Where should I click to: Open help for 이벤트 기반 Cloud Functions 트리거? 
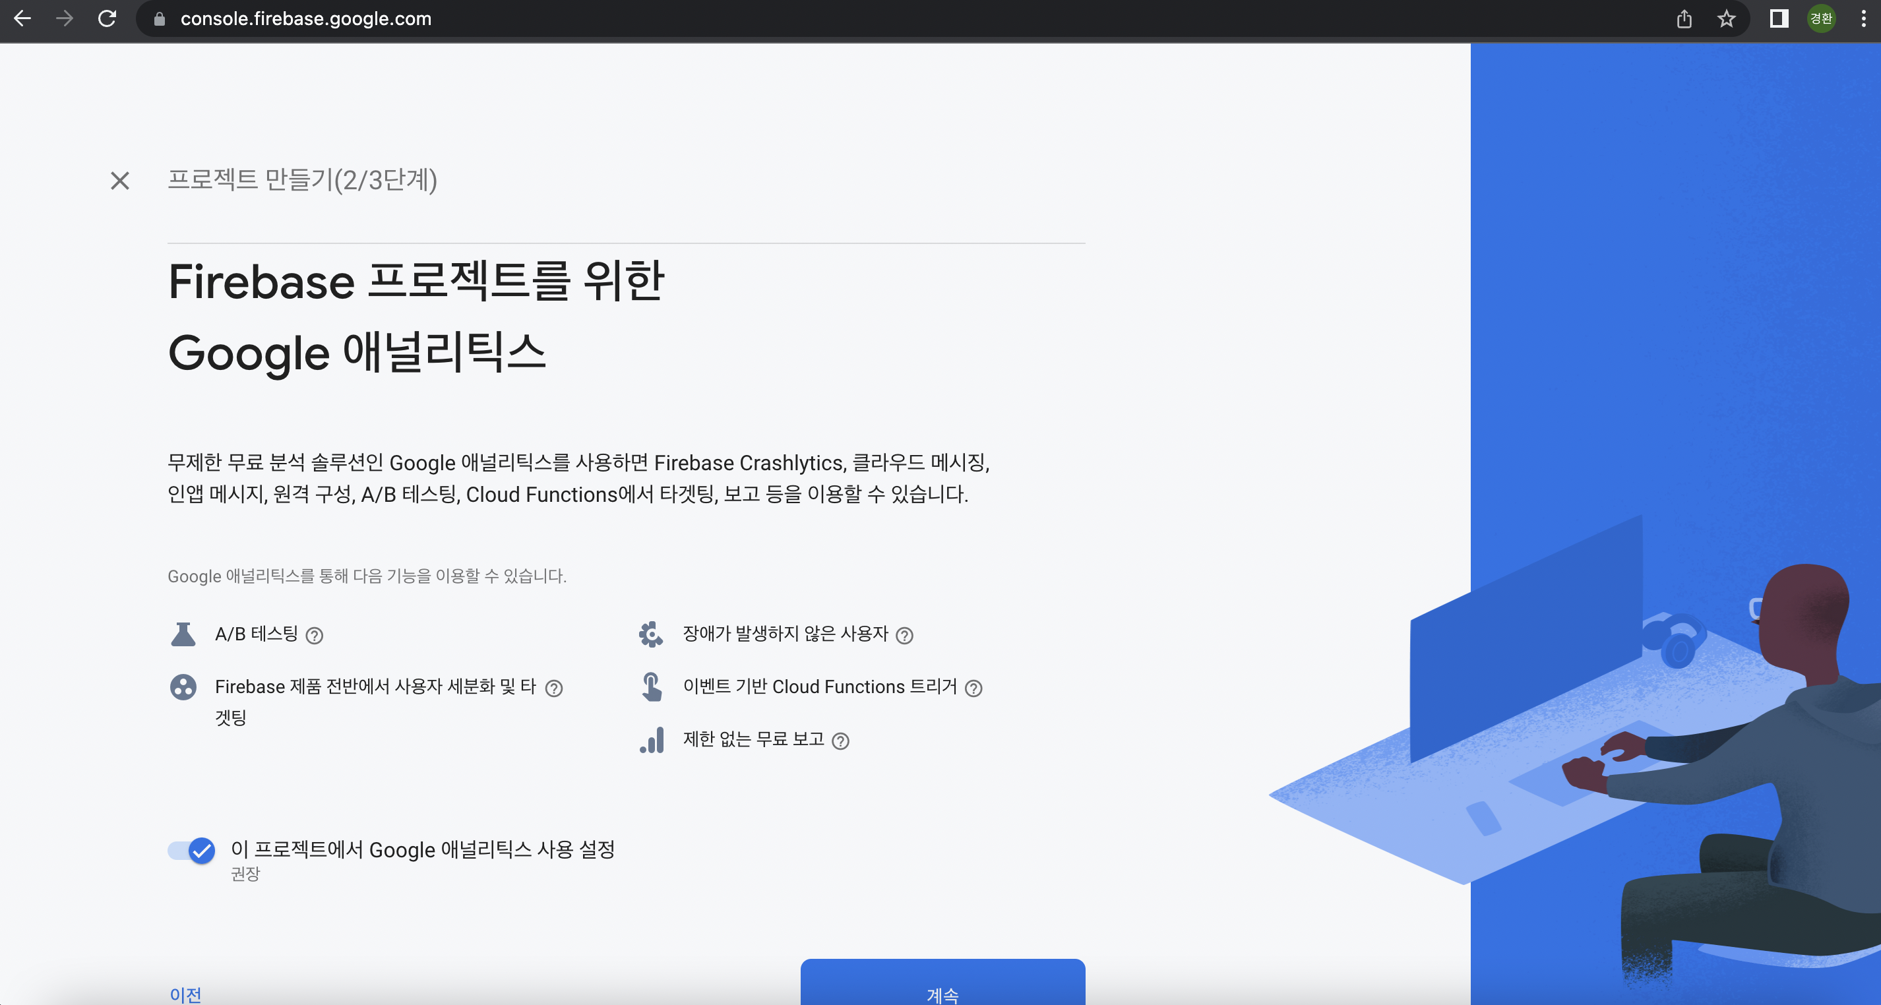click(973, 688)
